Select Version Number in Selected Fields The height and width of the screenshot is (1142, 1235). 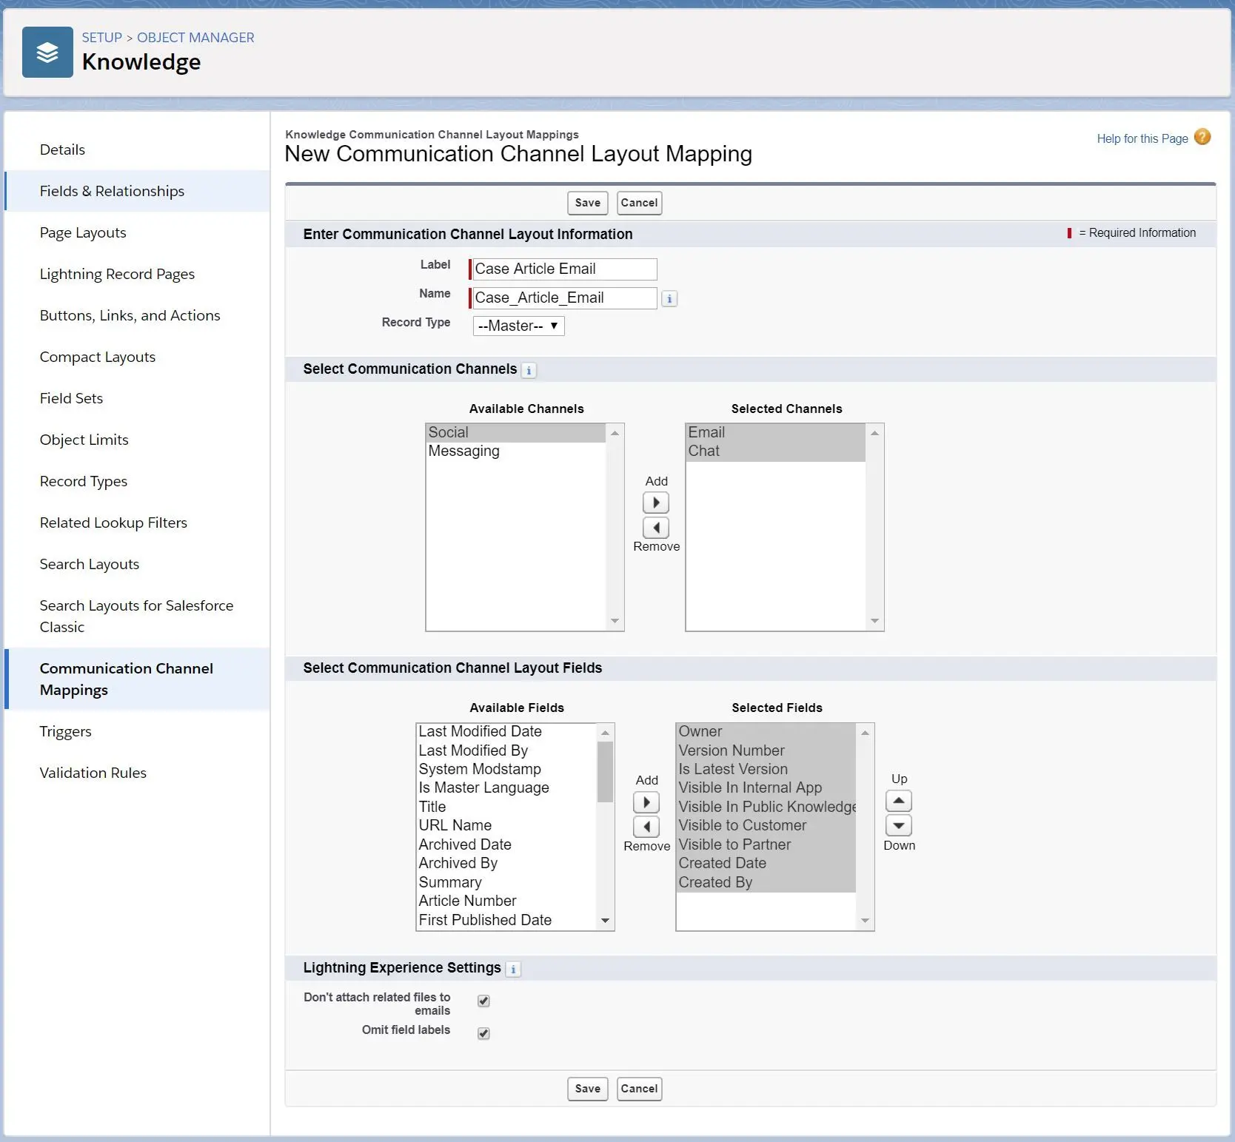pos(766,750)
